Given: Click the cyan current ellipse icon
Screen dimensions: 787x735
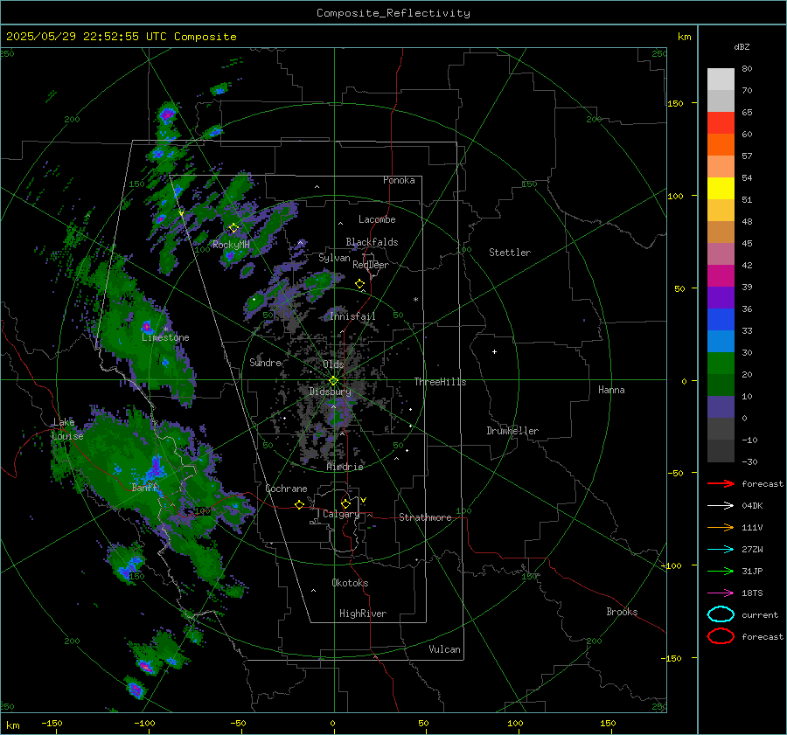Looking at the screenshot, I should (721, 614).
